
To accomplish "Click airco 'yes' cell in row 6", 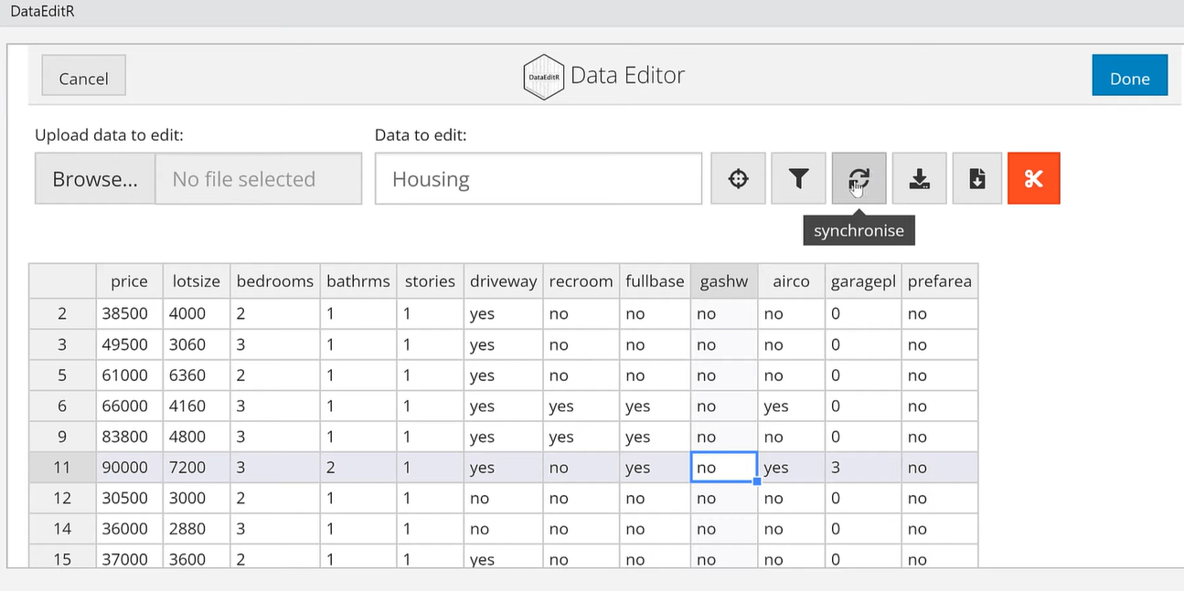I will coord(791,406).
